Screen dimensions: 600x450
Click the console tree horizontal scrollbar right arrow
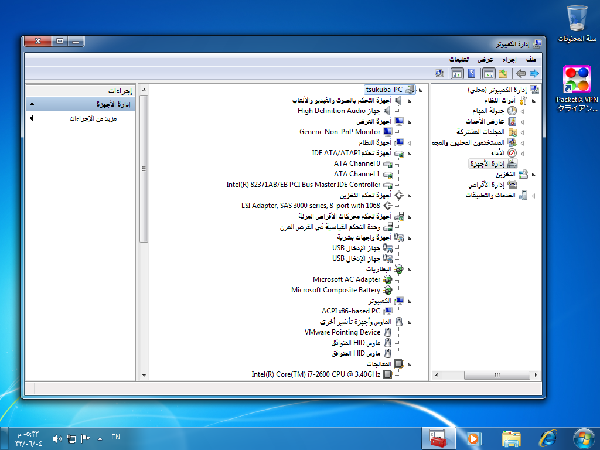pyautogui.click(x=536, y=375)
